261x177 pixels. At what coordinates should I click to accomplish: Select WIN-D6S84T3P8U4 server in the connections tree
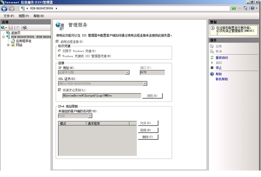click(31, 37)
